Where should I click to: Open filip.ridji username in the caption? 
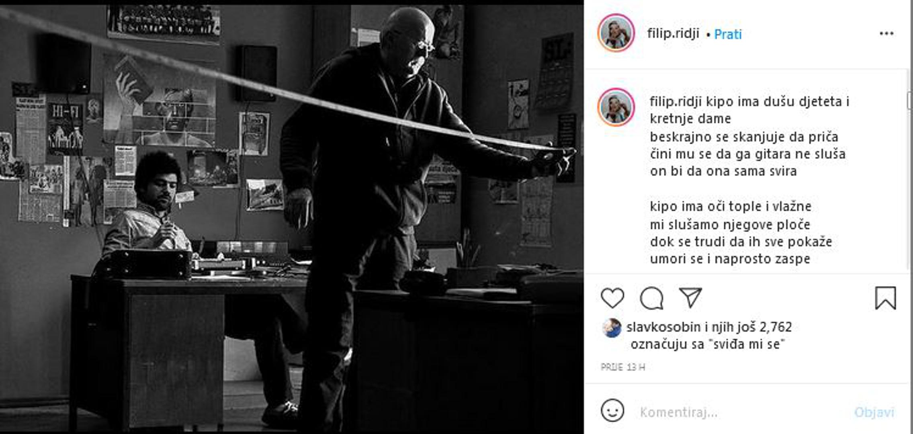pos(676,101)
